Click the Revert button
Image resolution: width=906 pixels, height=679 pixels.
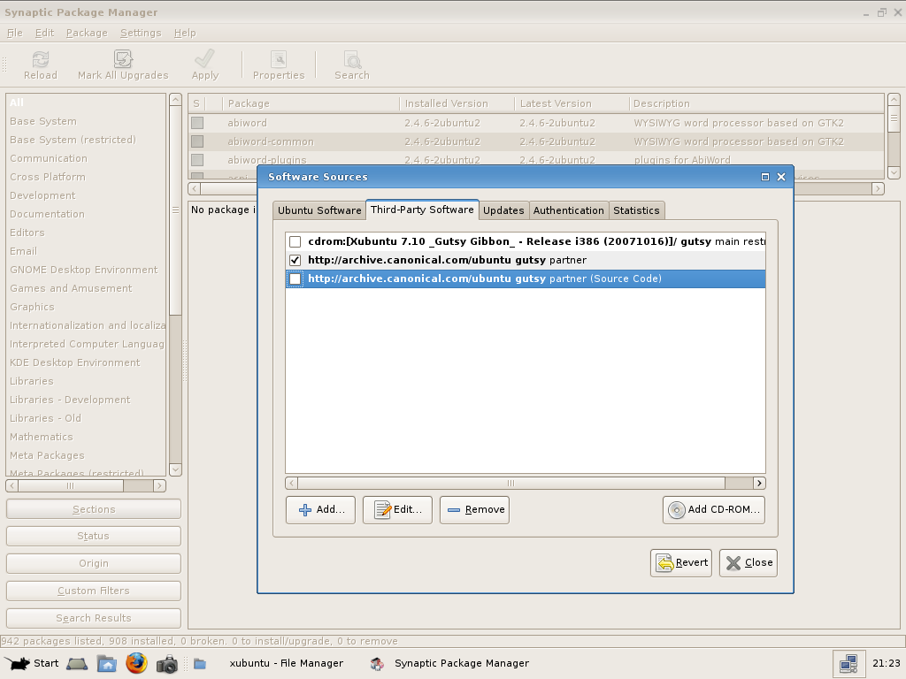681,563
